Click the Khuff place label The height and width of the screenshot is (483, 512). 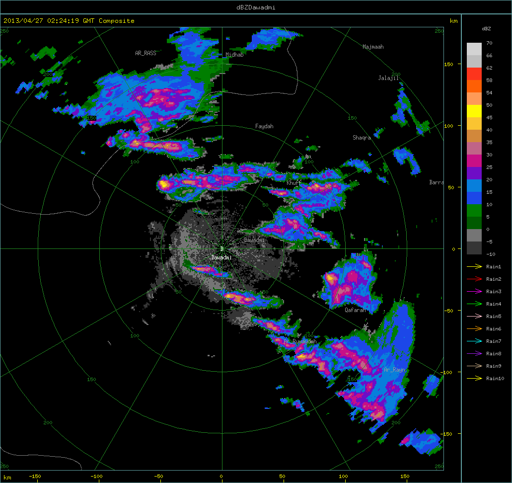[x=294, y=183]
